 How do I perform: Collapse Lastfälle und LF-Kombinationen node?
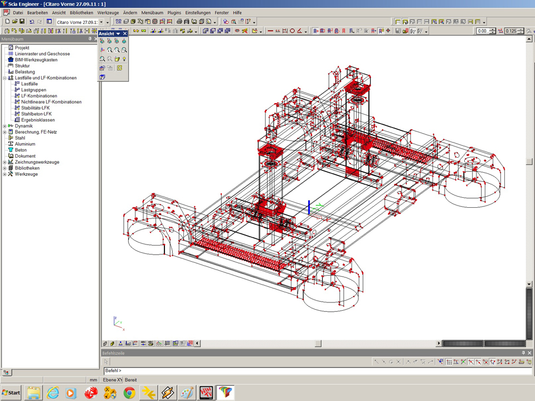[x=4, y=78]
